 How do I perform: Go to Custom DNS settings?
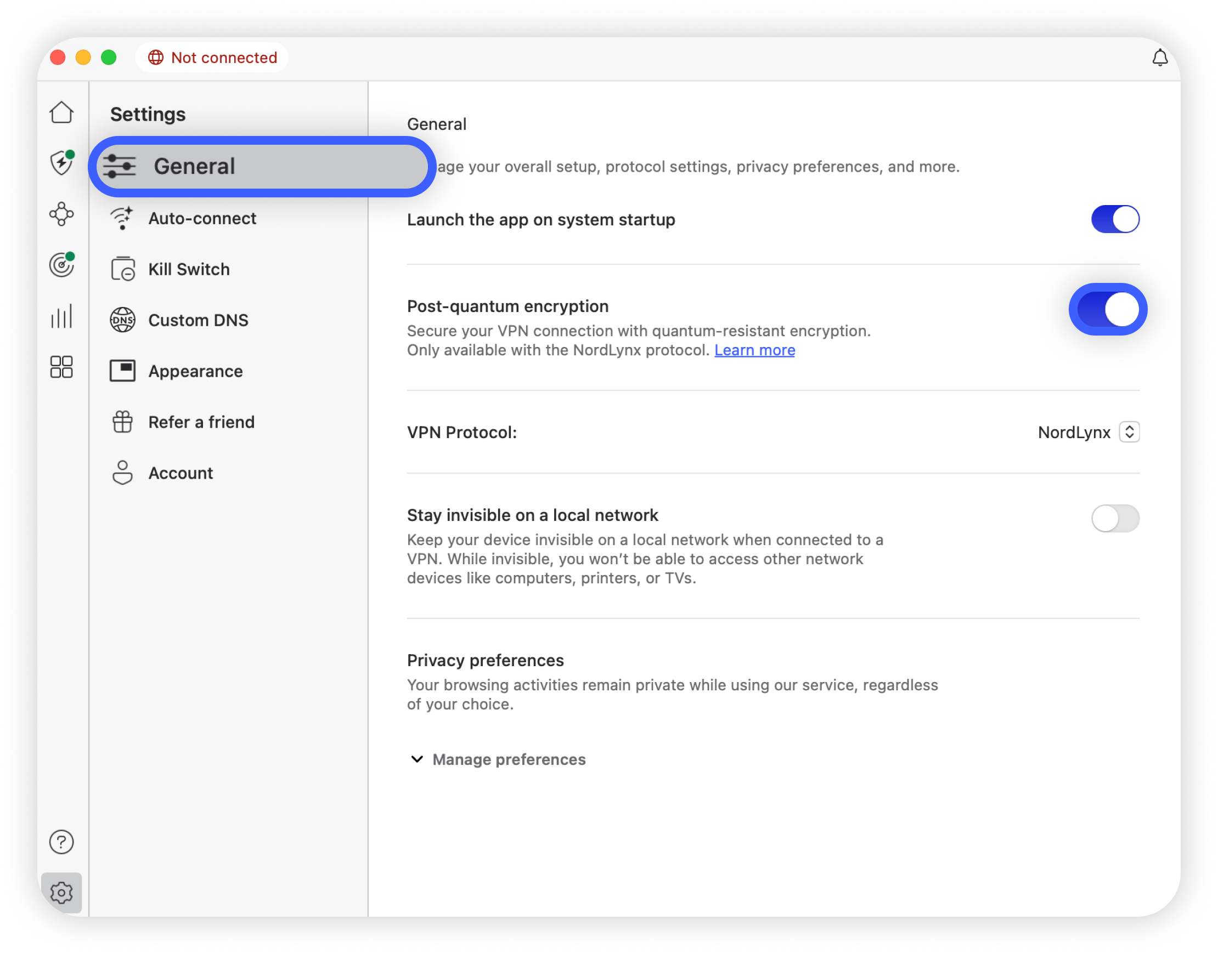198,320
